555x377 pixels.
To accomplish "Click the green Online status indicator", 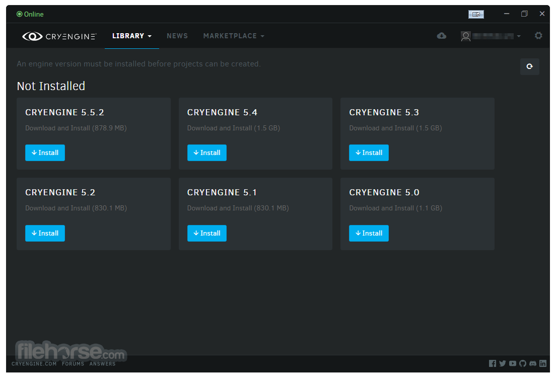I will [x=30, y=14].
